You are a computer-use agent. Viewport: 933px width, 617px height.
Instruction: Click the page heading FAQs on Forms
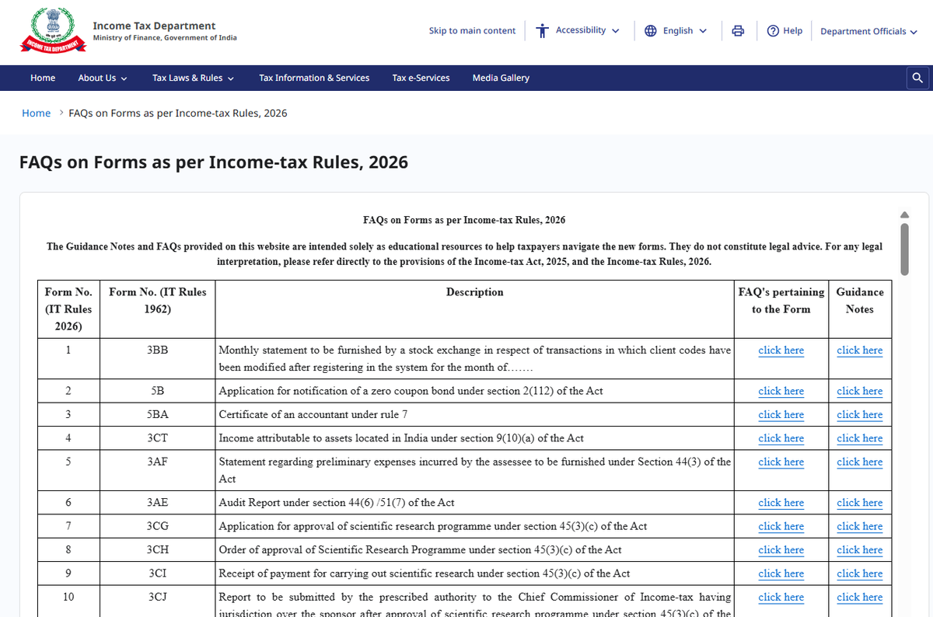213,162
